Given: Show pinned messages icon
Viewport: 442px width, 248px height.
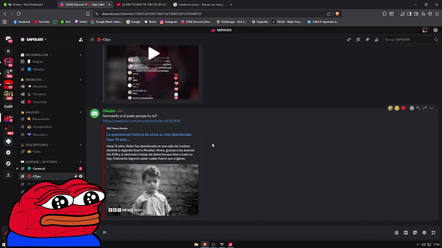Looking at the screenshot, I should tap(367, 40).
